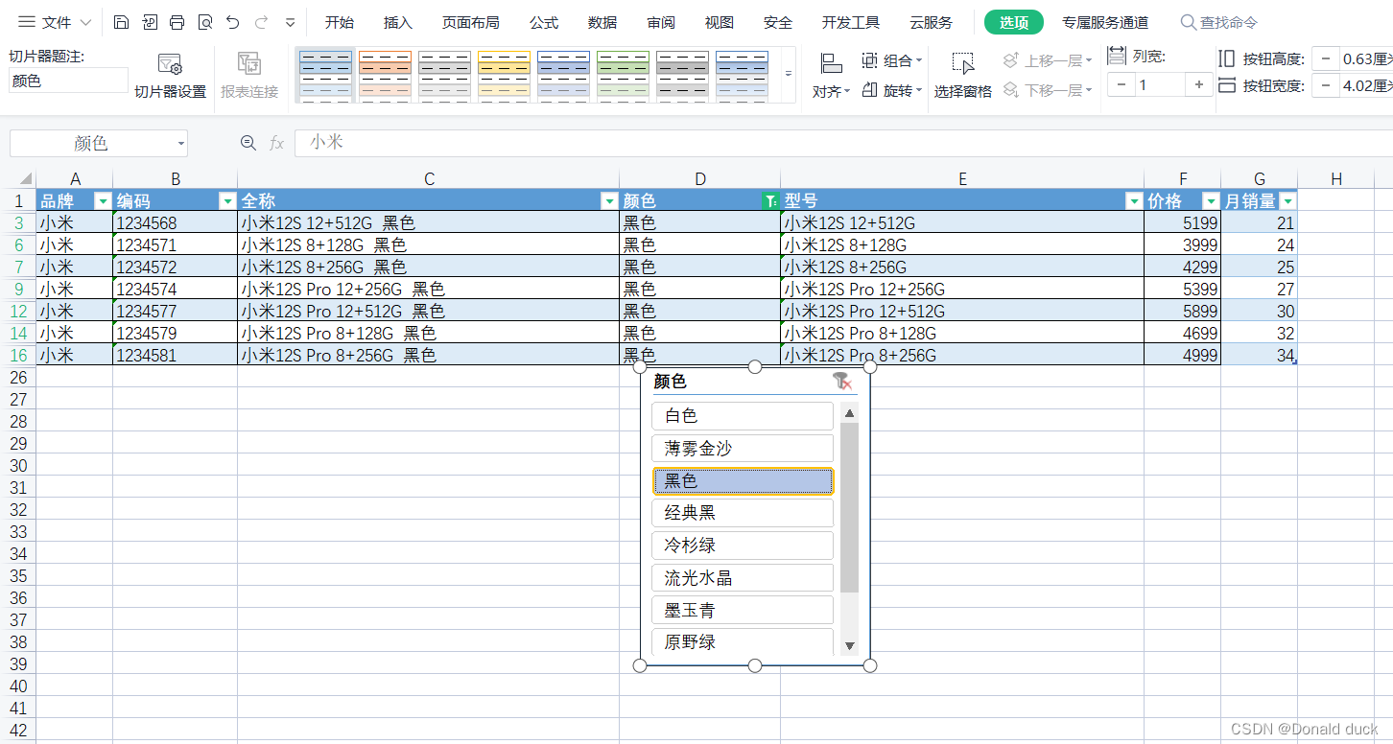Open the 编码 column filter dropdown
This screenshot has width=1393, height=744.
tap(227, 201)
